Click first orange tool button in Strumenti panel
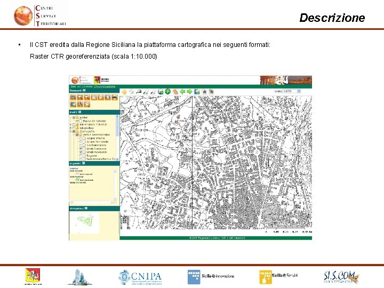Screen dimensions: 384x288 coord(73,97)
